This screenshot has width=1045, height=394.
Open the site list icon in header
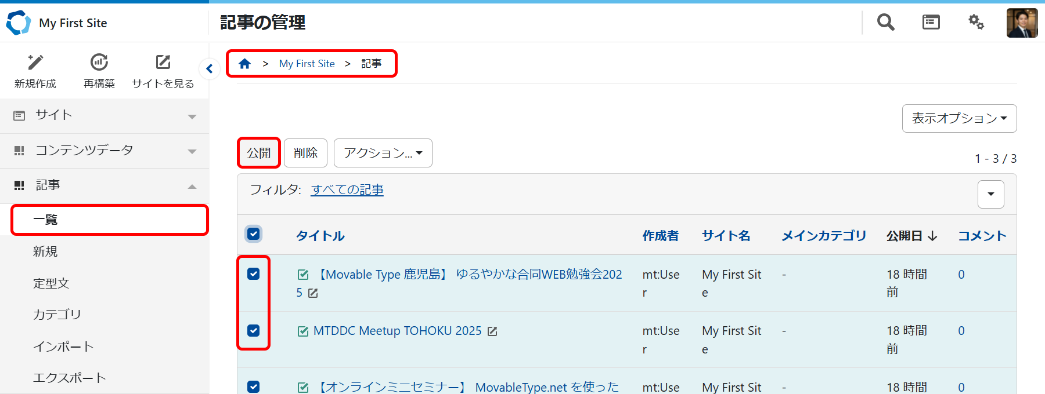click(x=931, y=23)
